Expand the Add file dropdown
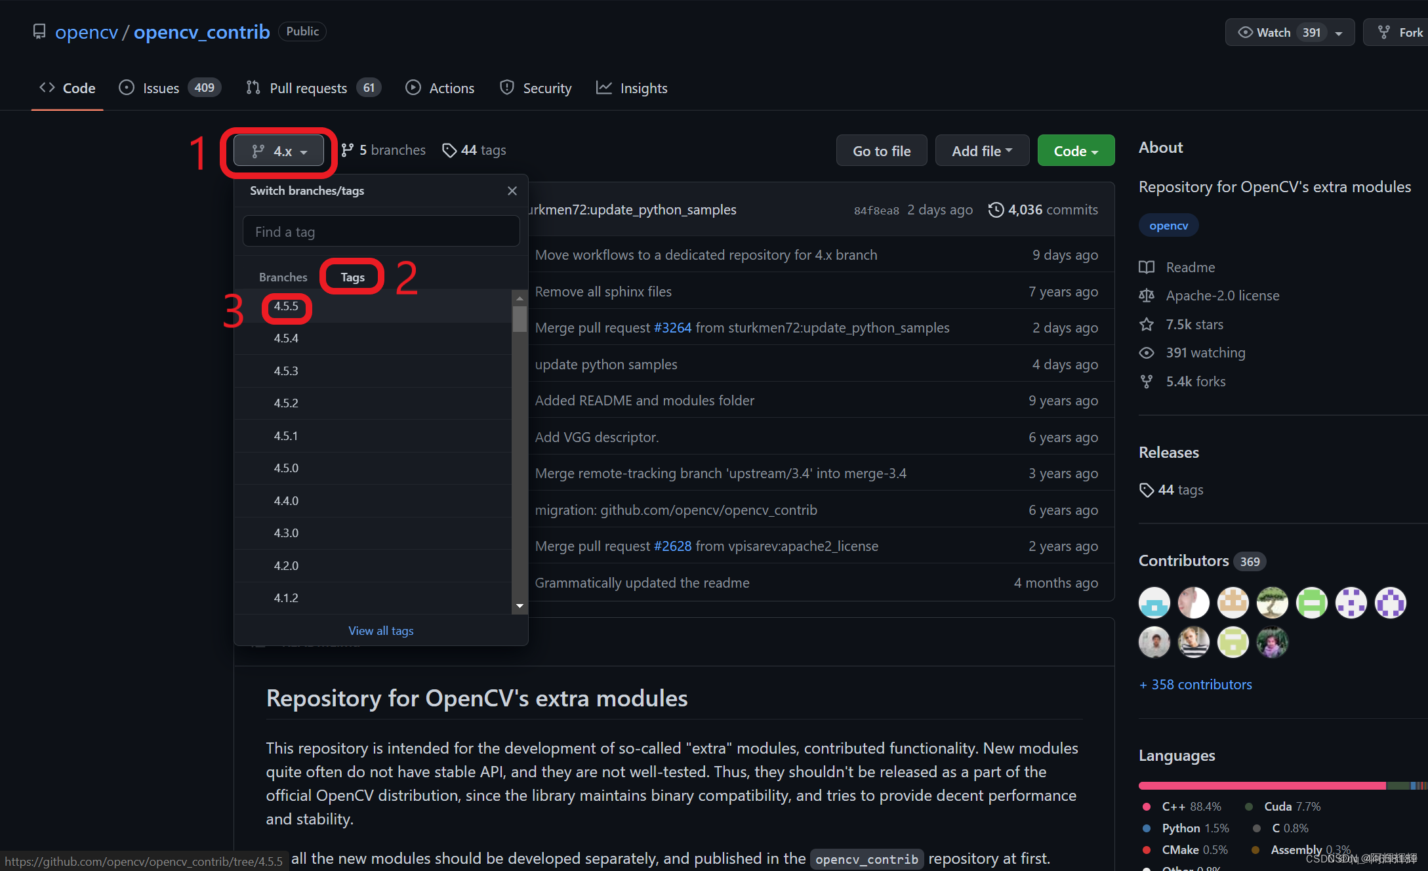The height and width of the screenshot is (871, 1428). point(982,151)
